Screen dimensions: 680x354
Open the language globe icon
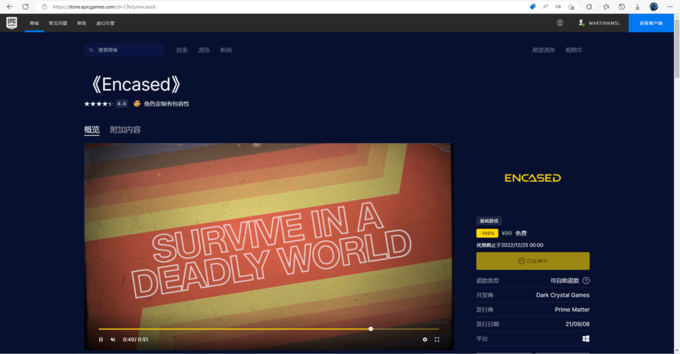[560, 23]
